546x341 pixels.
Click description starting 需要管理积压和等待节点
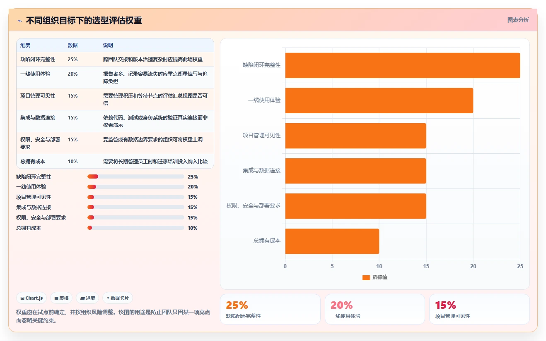[x=155, y=100]
